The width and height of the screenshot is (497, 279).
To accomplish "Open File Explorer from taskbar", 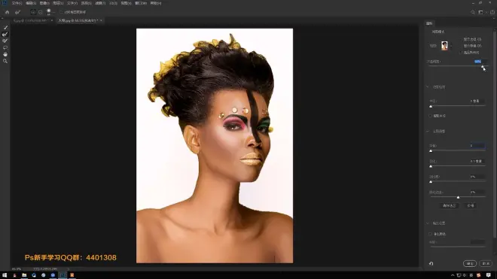I will coord(24,275).
